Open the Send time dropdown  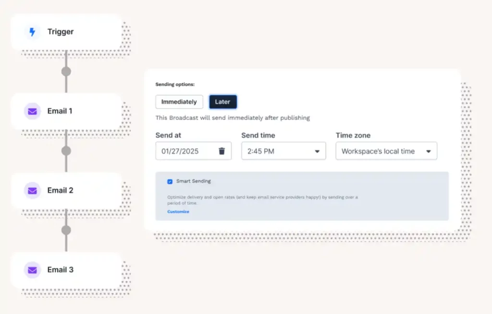tap(283, 151)
